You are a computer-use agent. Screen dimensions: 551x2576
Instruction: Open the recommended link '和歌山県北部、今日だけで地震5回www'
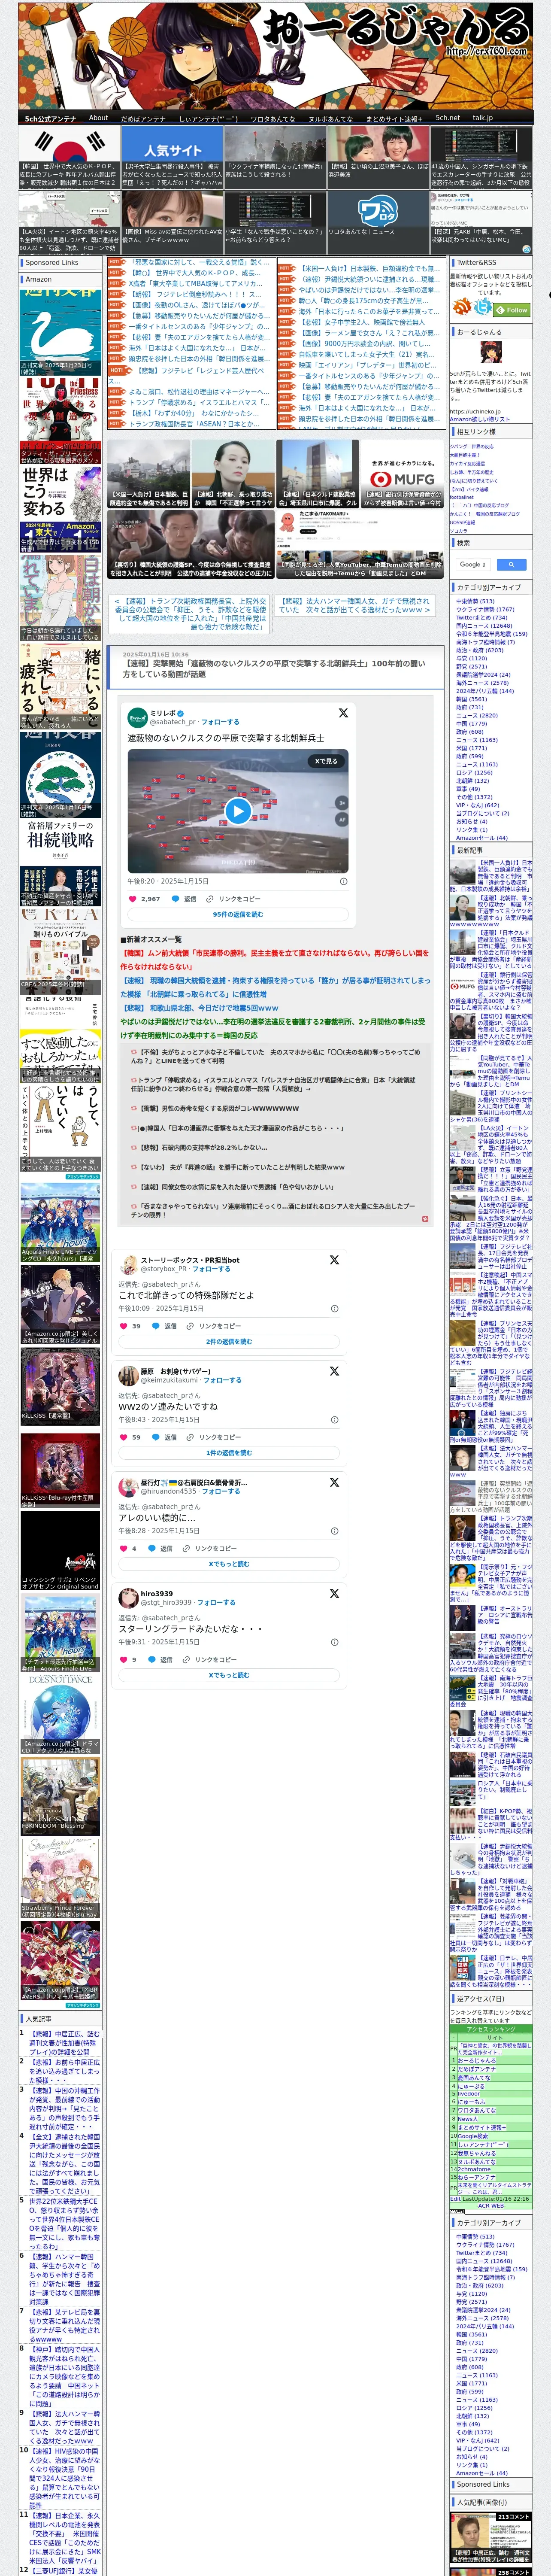(x=200, y=1008)
